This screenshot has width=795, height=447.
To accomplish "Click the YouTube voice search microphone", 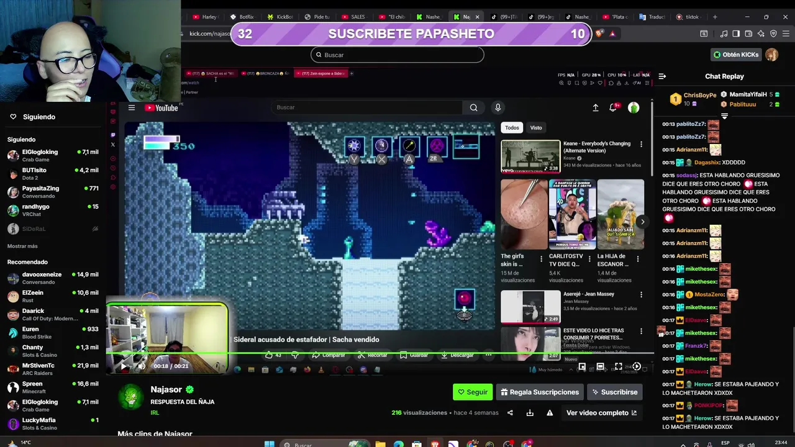I will 497,107.
